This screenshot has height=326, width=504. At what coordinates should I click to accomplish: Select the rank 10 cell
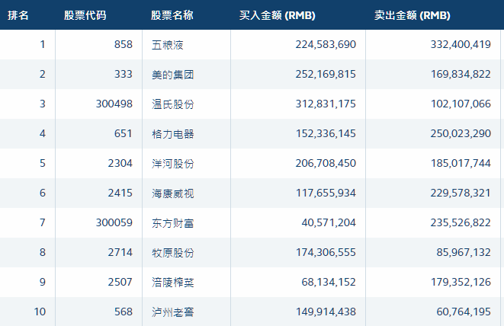40,312
